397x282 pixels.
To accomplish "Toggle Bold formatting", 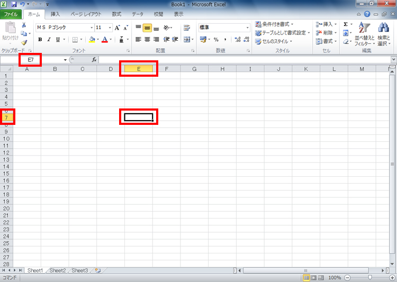I will click(40, 40).
